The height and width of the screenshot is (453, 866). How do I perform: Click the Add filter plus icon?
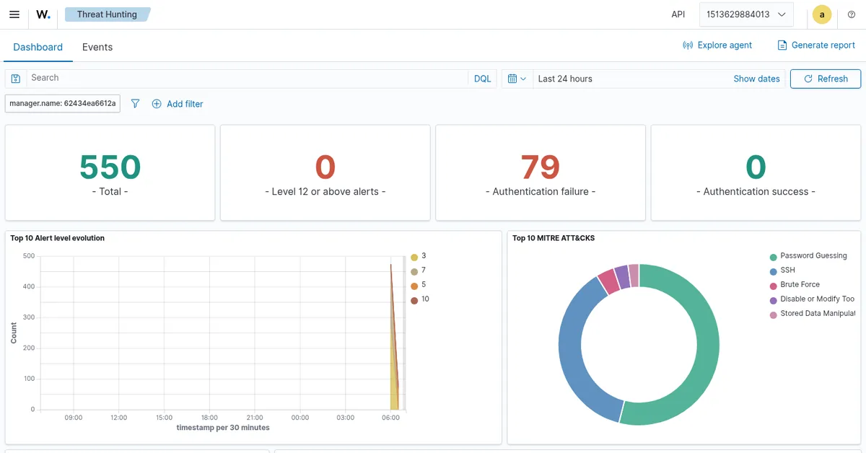coord(157,104)
